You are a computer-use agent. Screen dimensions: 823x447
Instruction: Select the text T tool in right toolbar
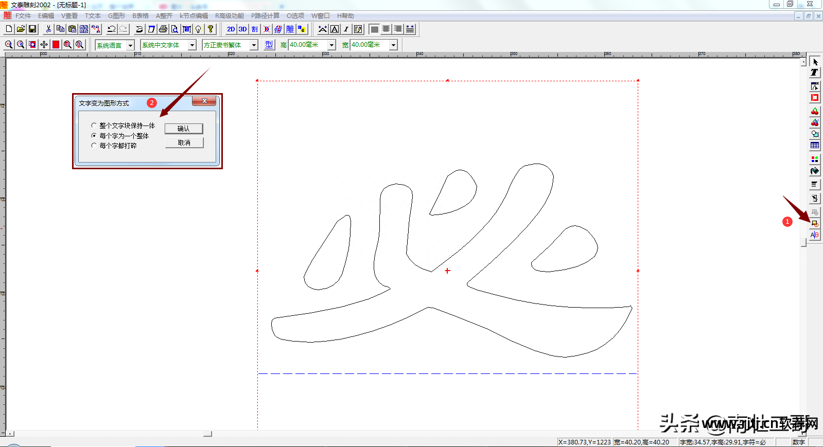click(x=815, y=73)
